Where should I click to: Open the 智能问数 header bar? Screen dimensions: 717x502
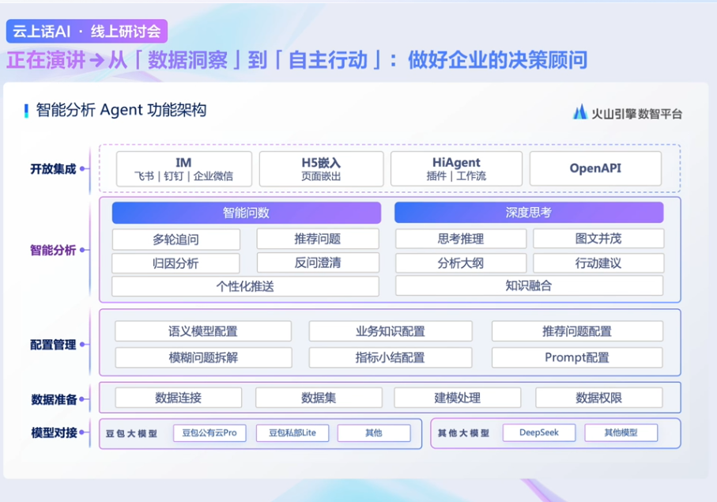click(x=247, y=213)
